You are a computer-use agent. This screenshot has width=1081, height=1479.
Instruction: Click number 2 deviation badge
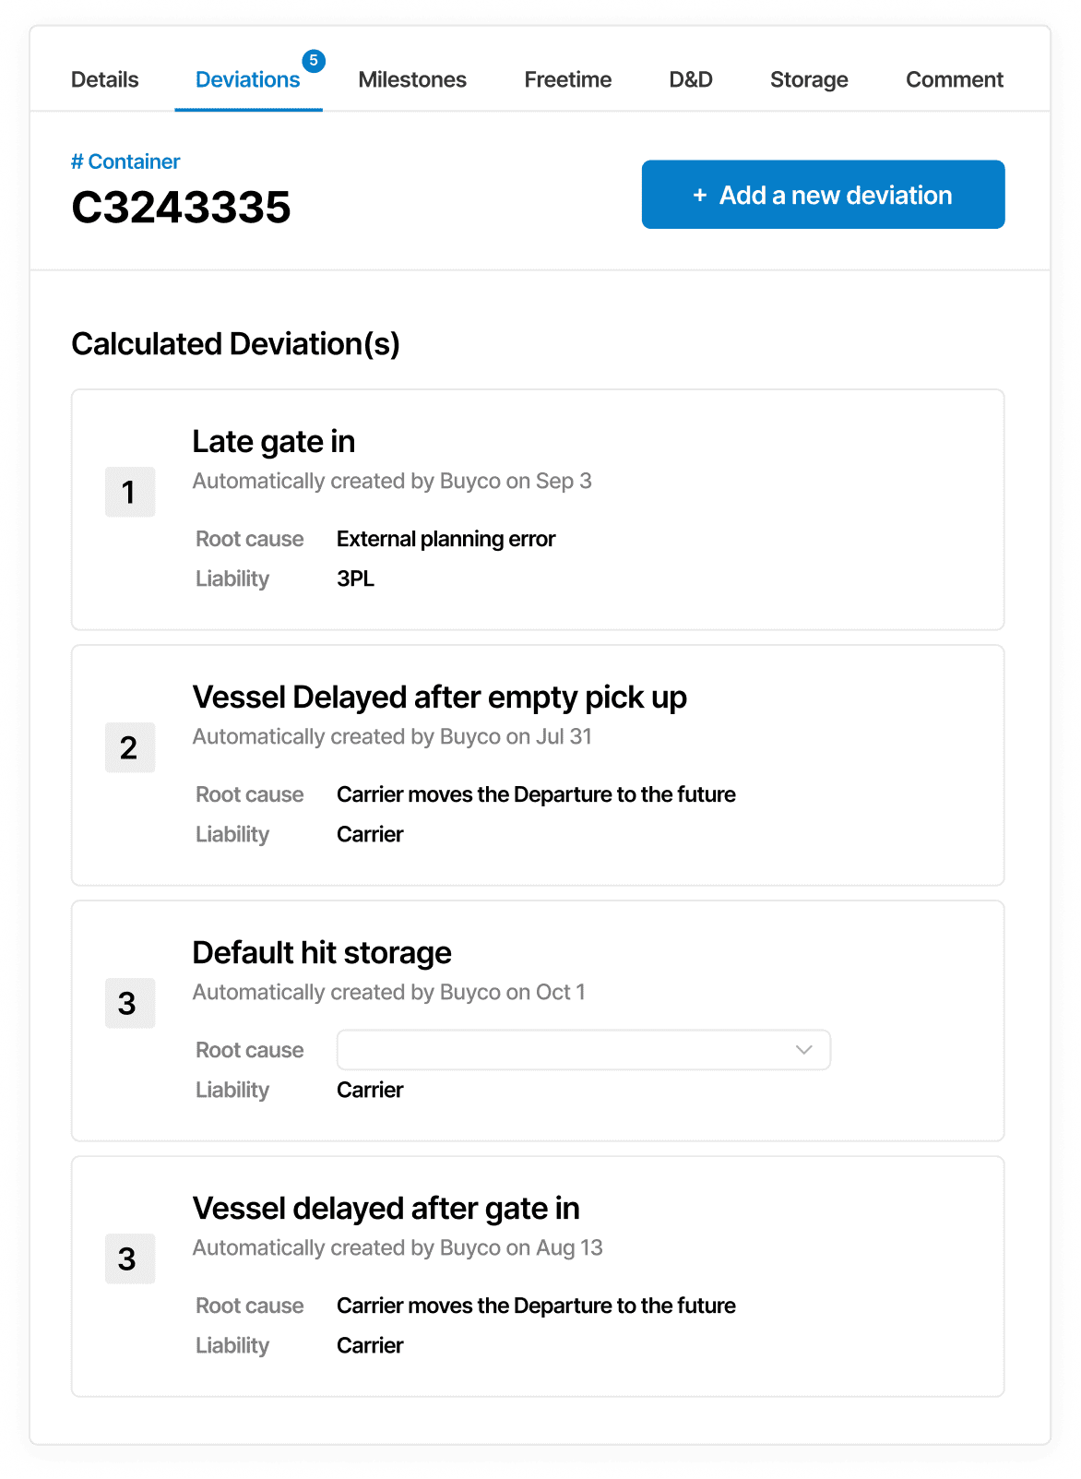tap(130, 747)
